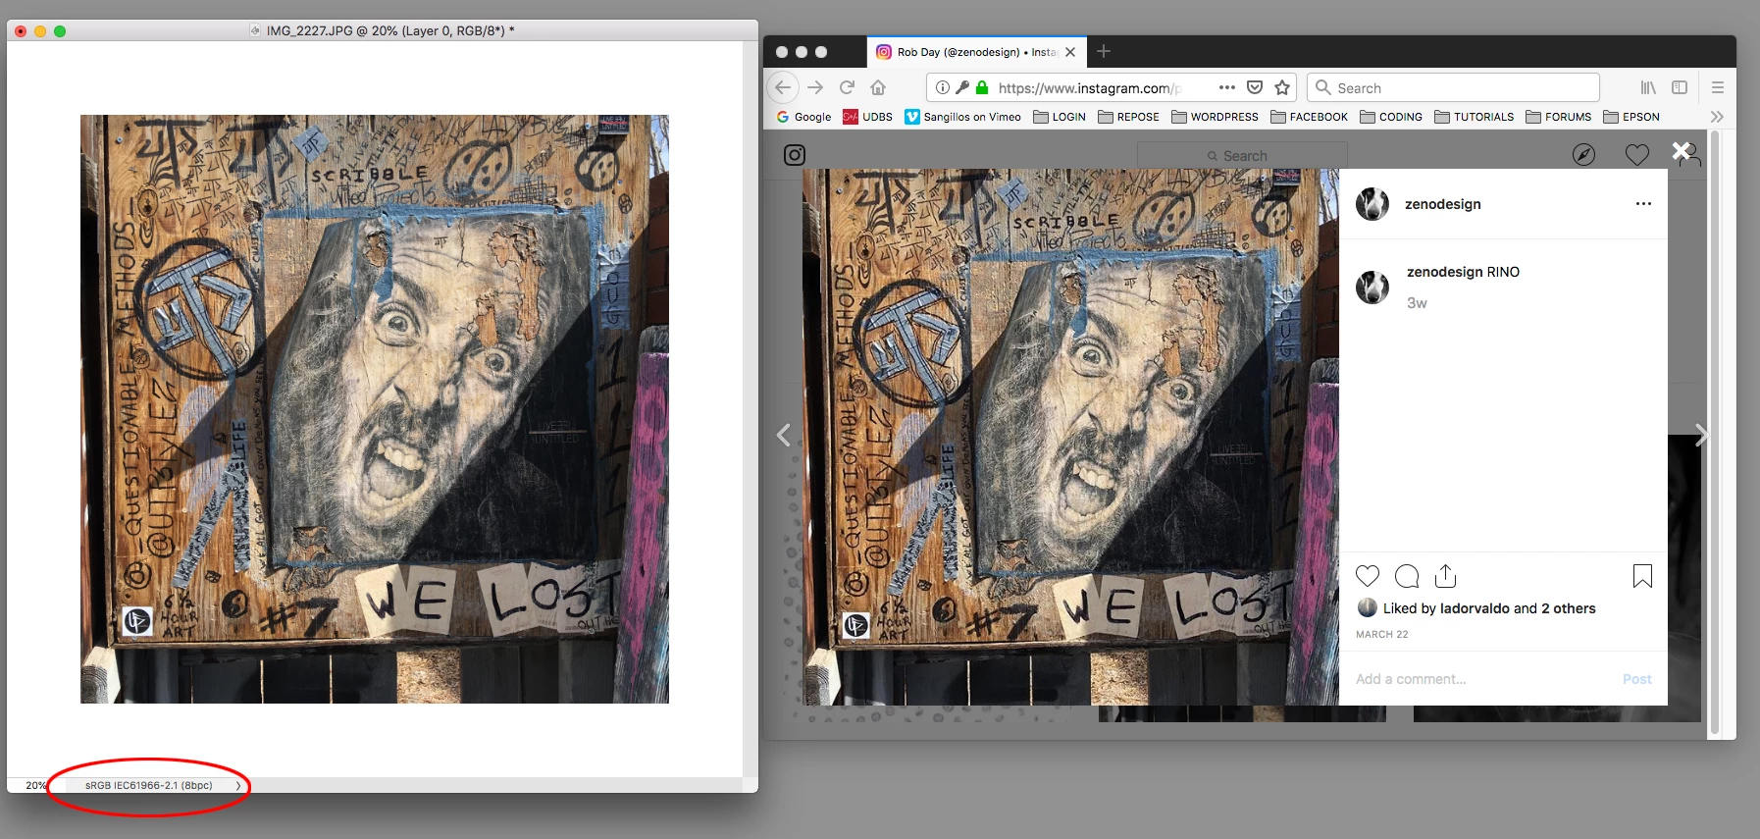Go to Firefox home page icon

878,87
